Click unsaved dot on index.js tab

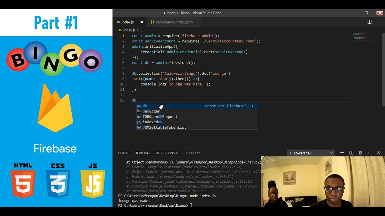click(142, 22)
